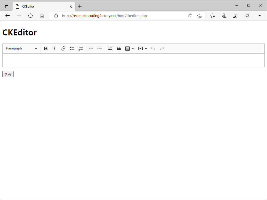267x200 pixels.
Task: Undo the last editor action
Action: pyautogui.click(x=153, y=48)
